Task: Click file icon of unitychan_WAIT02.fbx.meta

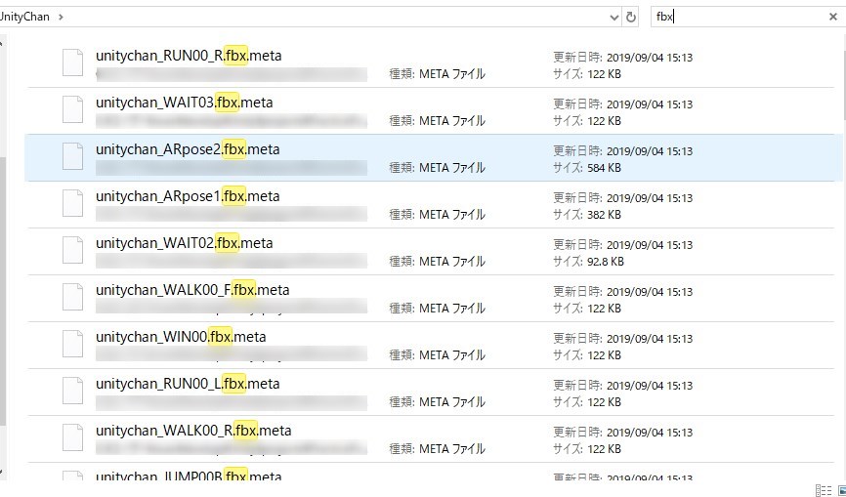Action: tap(72, 250)
